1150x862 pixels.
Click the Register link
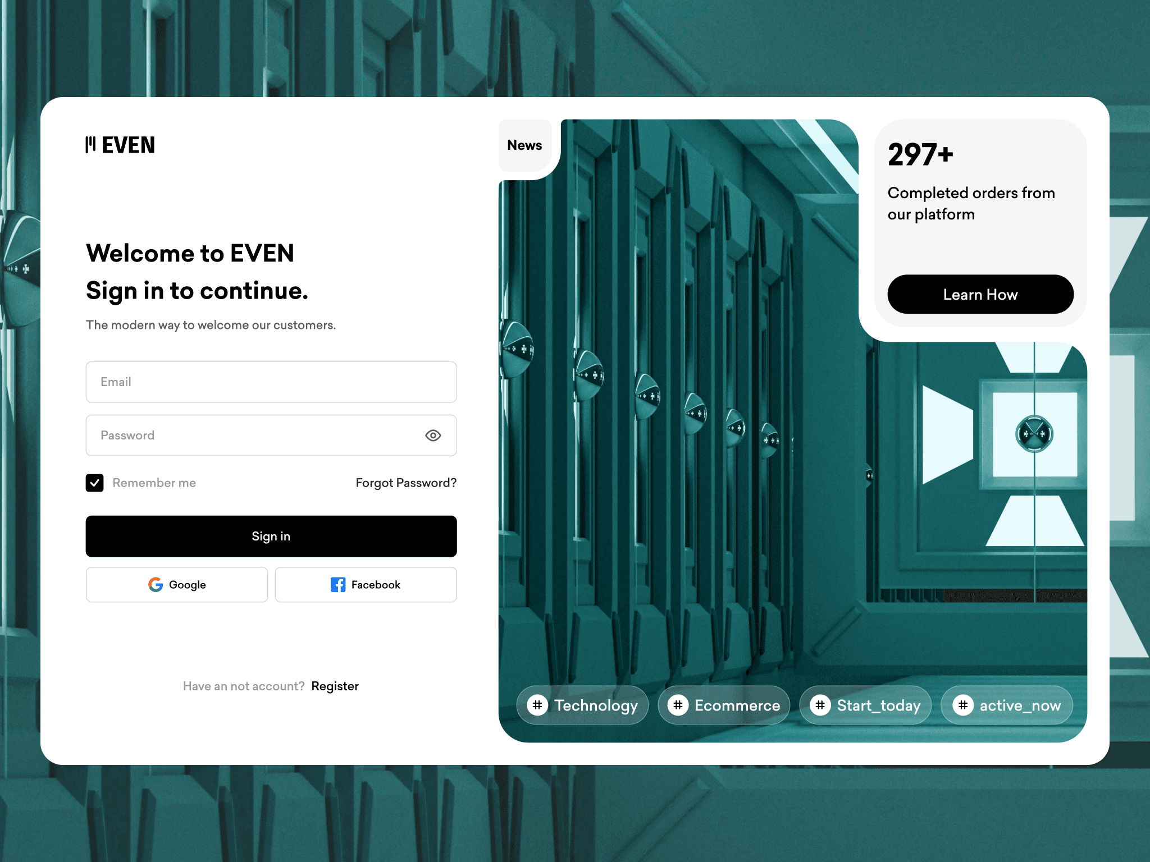[335, 686]
